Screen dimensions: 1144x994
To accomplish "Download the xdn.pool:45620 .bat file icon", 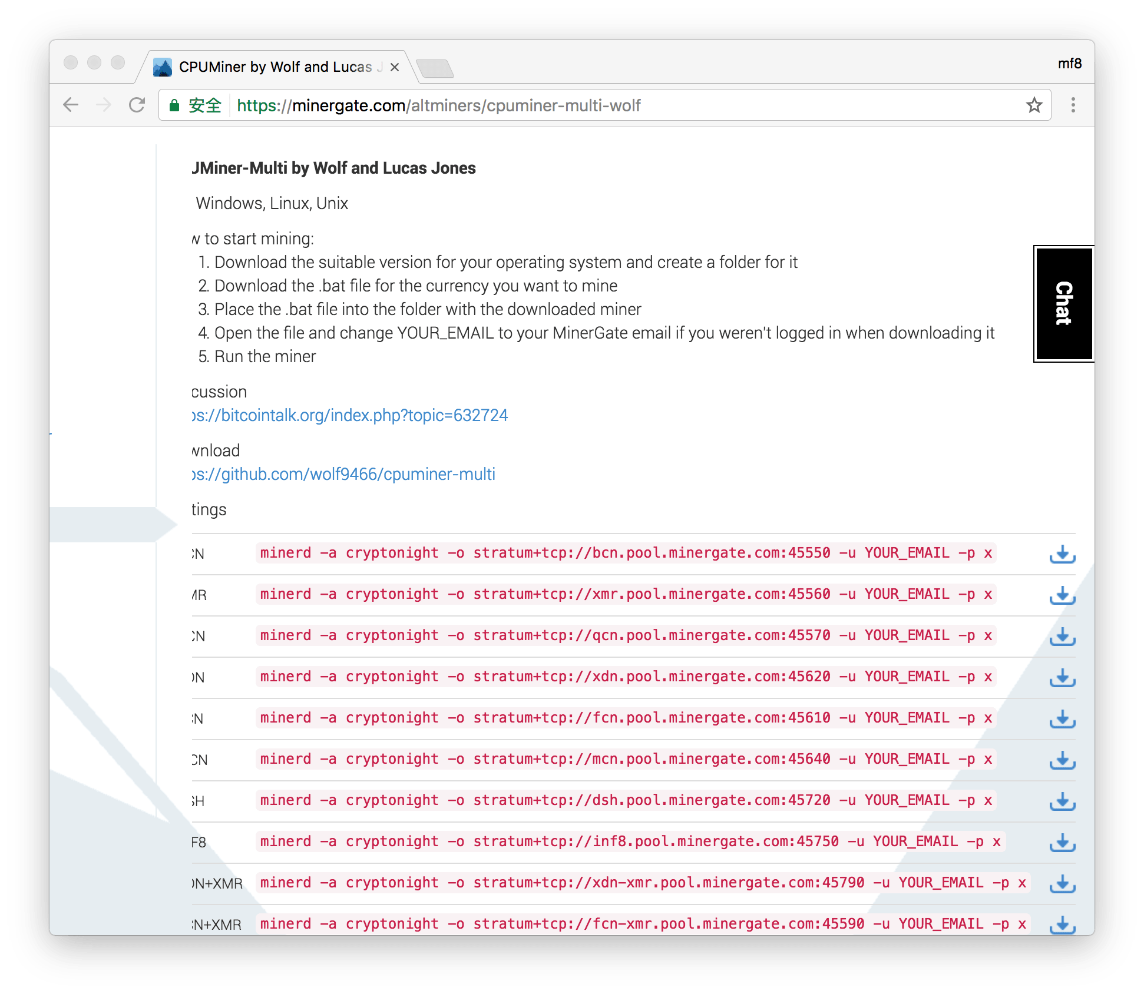I will 1062,678.
